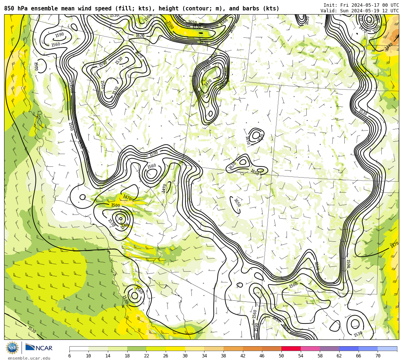The height and width of the screenshot is (363, 403).
Task: Pick the purple 58–62 kts colorbar segment
Action: click(x=329, y=348)
